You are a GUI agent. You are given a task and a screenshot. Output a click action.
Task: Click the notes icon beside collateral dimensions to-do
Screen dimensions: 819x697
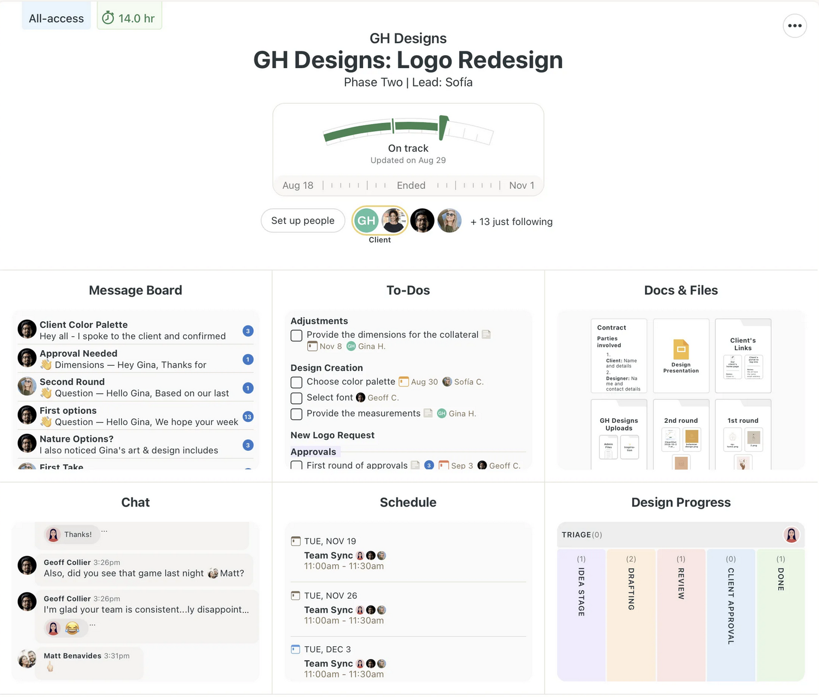(486, 335)
